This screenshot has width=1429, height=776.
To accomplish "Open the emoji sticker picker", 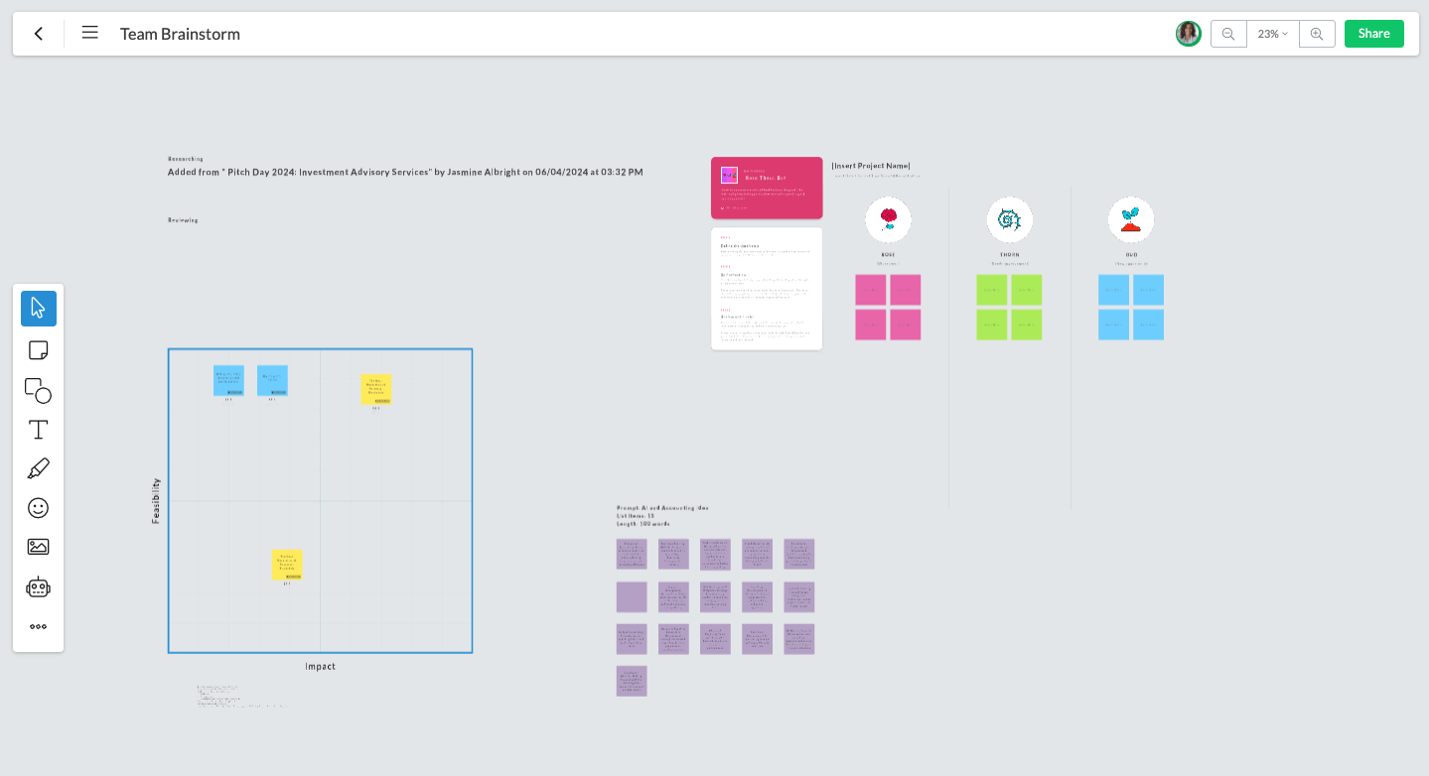I will pos(39,508).
